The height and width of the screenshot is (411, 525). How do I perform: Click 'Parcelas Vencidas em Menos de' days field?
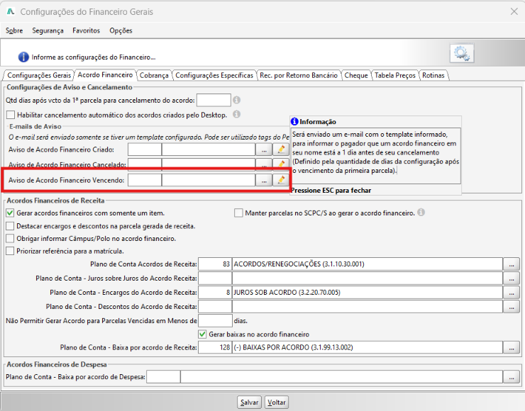pyautogui.click(x=215, y=320)
